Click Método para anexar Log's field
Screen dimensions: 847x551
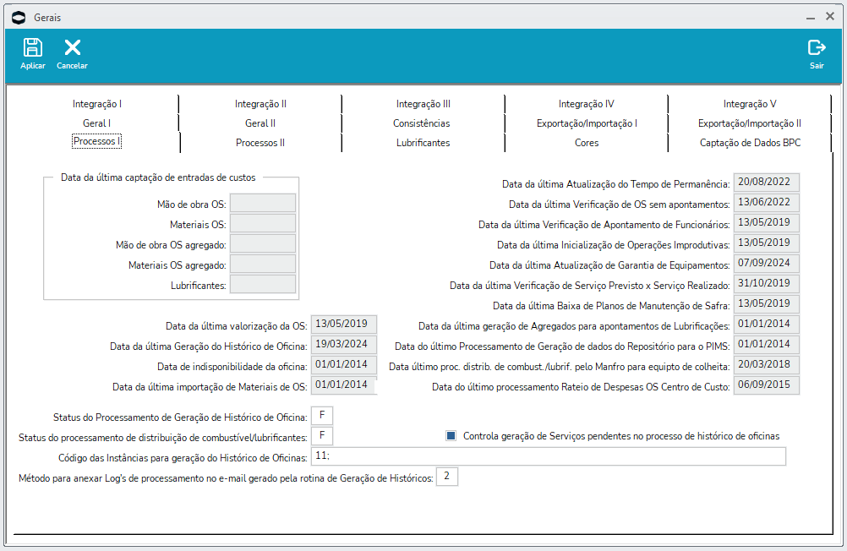click(447, 477)
